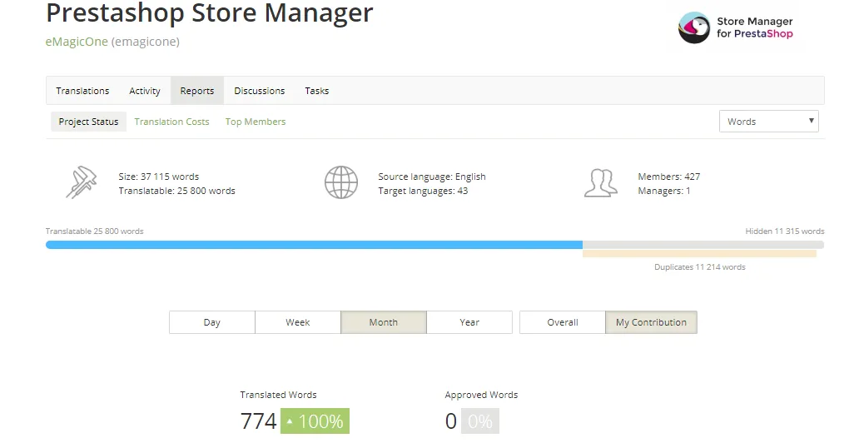This screenshot has width=849, height=443.
Task: Show Overall statistics
Action: tap(563, 322)
